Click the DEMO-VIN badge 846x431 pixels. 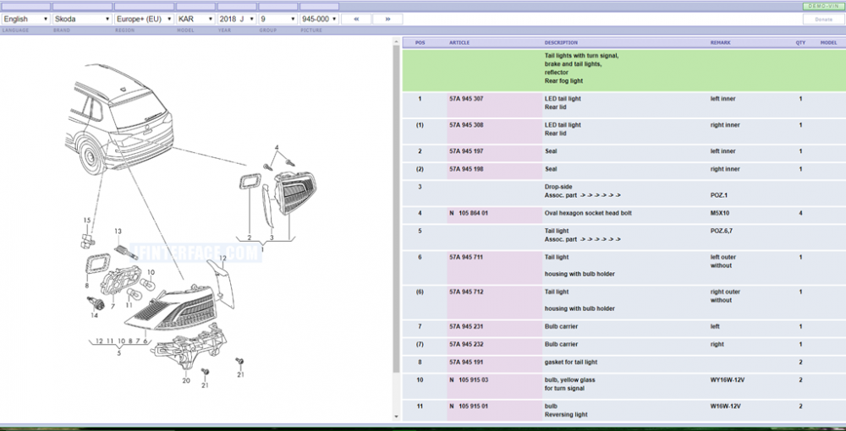pos(819,7)
